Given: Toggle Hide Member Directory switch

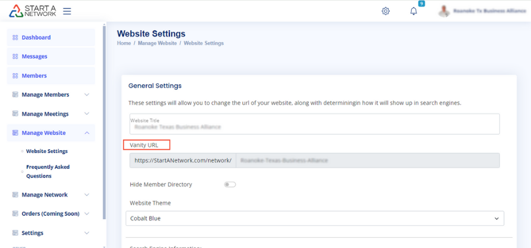Looking at the screenshot, I should pyautogui.click(x=230, y=184).
